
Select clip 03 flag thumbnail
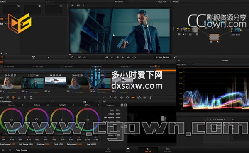(x=56, y=83)
